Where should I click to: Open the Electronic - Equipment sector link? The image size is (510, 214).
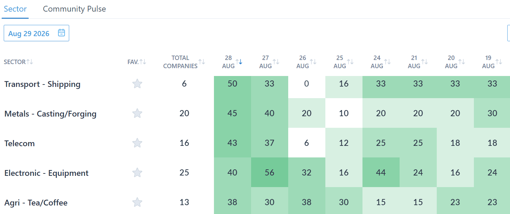[46, 173]
